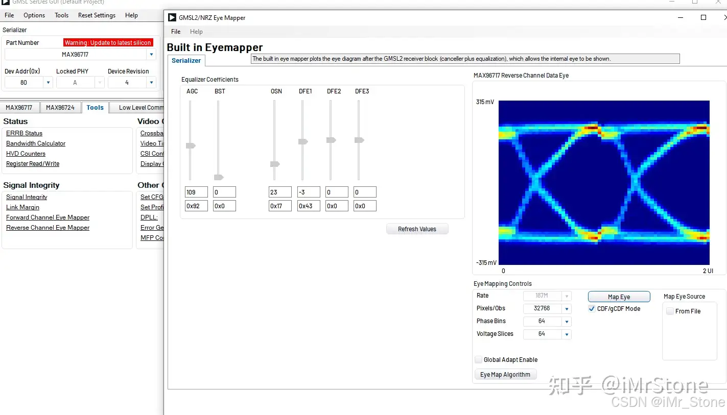The width and height of the screenshot is (727, 415).
Task: Click the AGC slider thumb
Action: 191,146
